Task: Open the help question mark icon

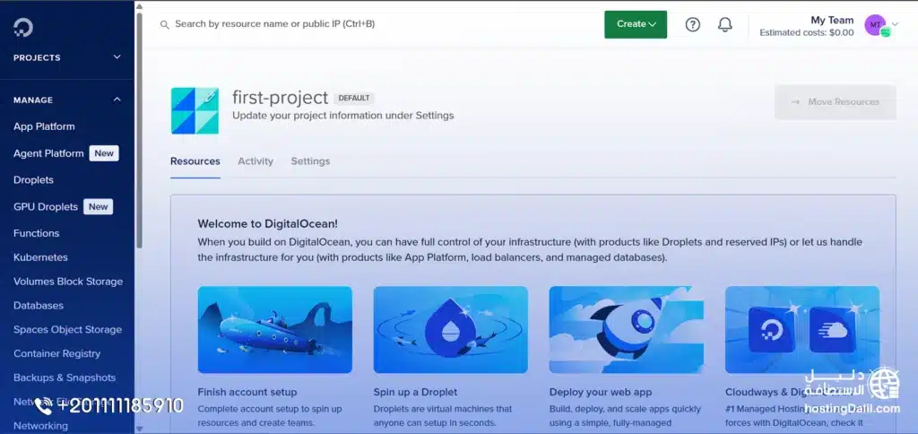Action: coord(692,24)
